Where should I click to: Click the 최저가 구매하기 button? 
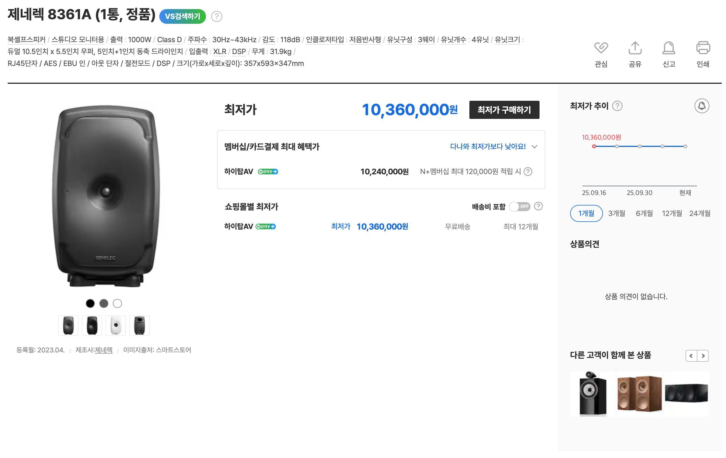click(x=504, y=110)
